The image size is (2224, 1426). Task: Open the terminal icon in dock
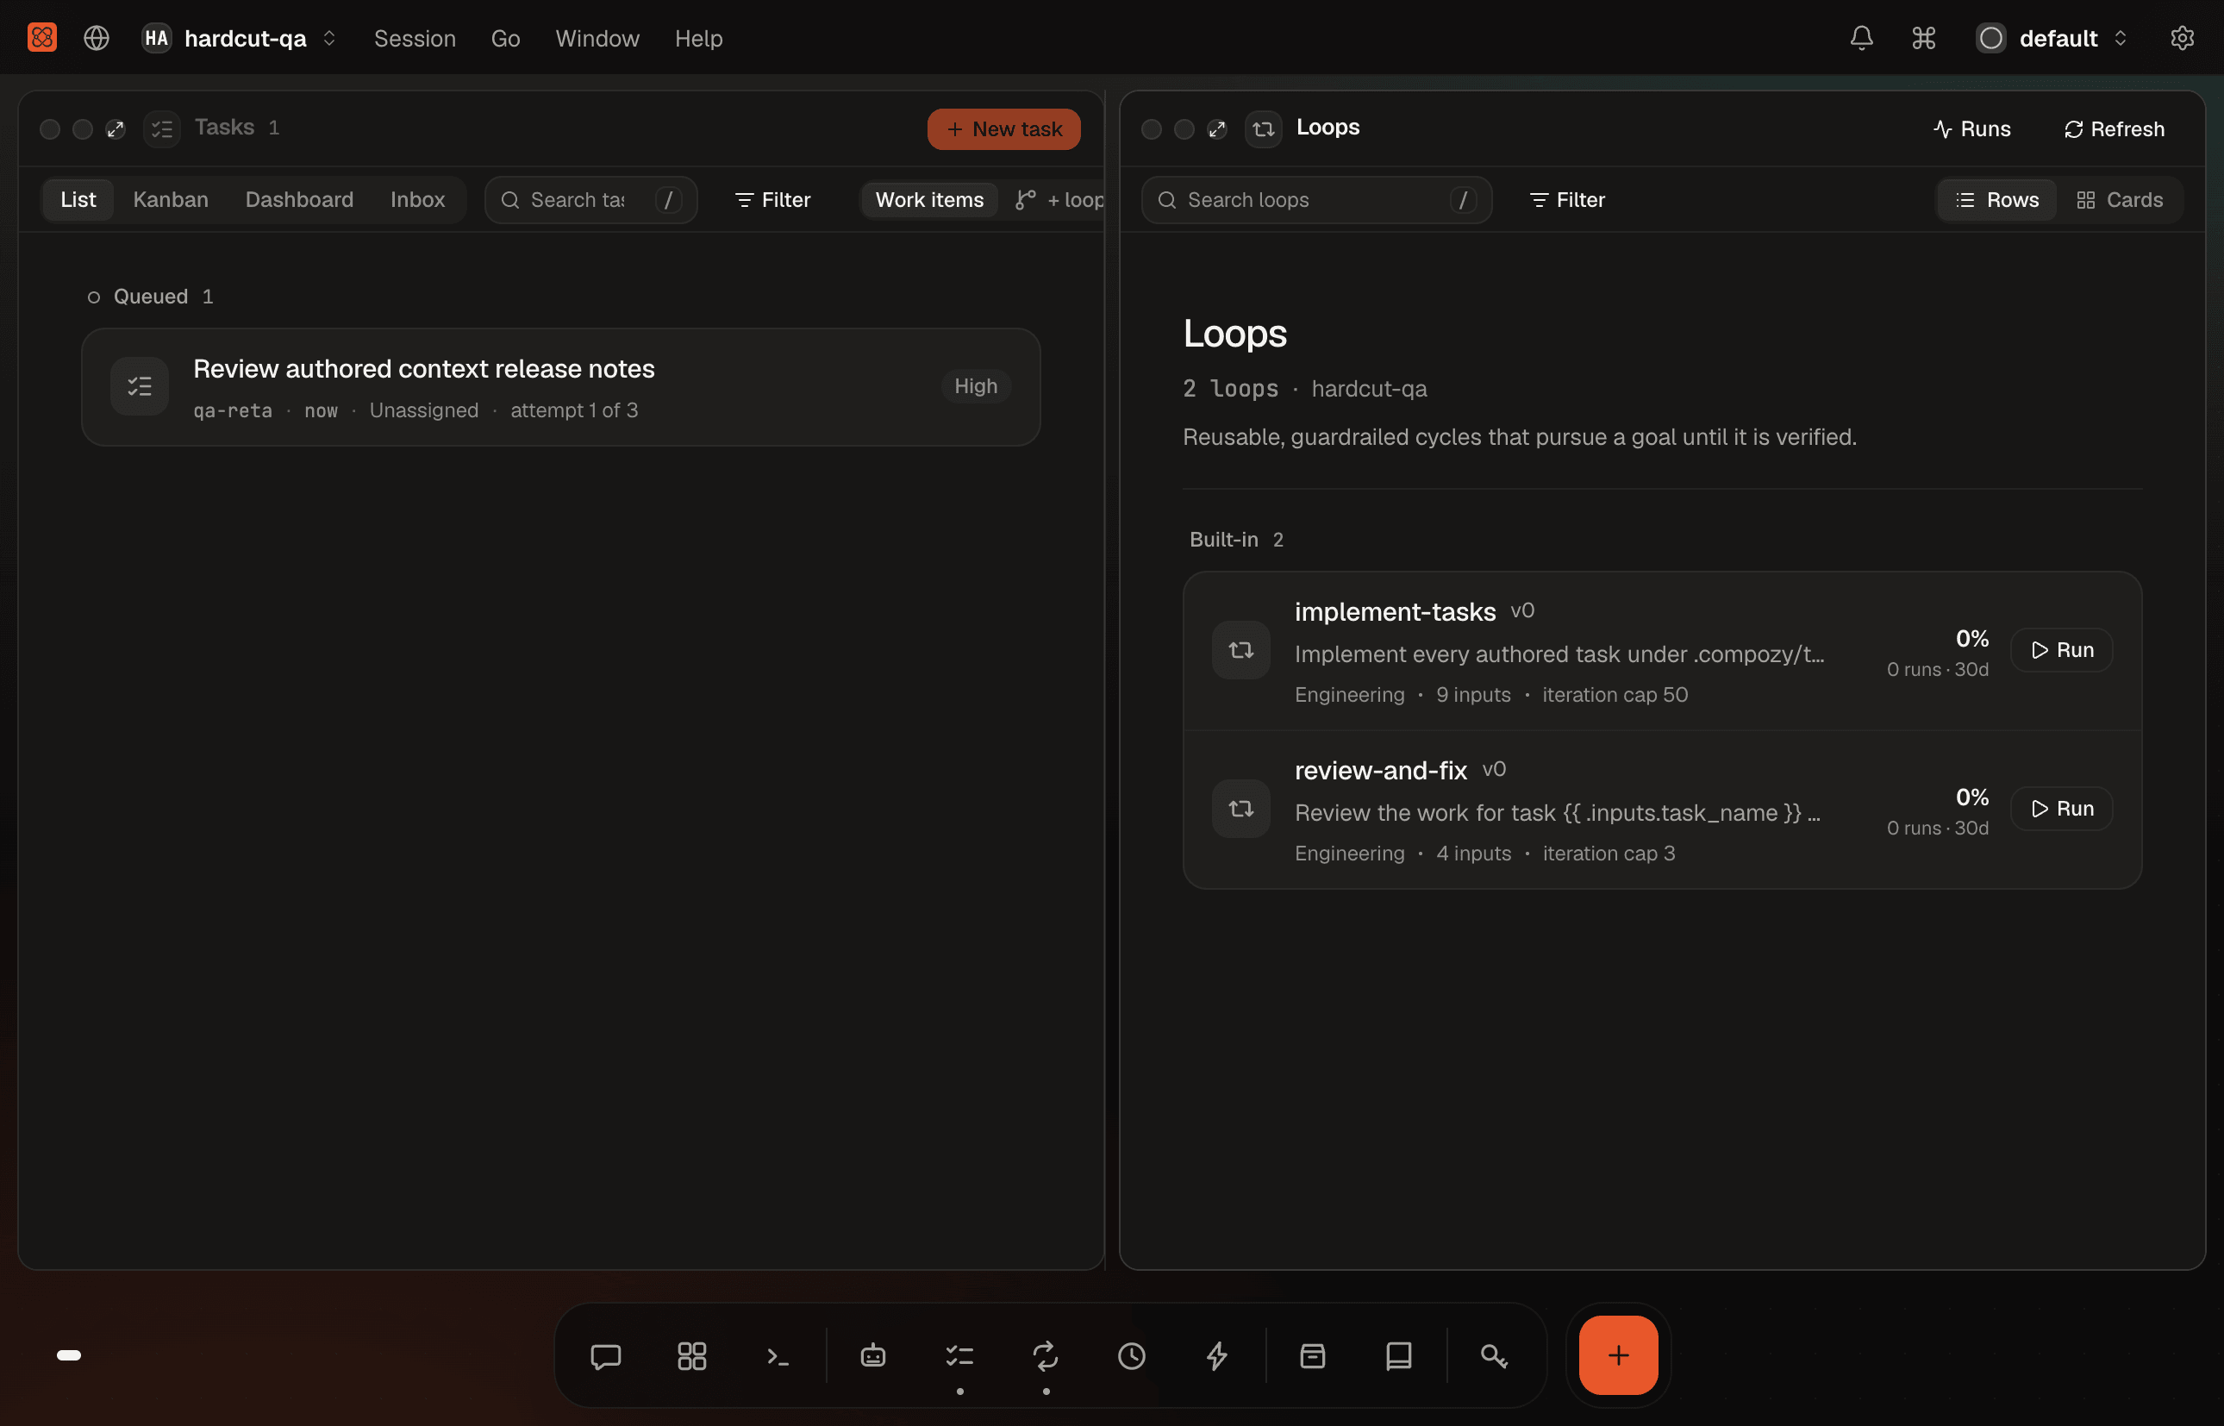click(778, 1355)
